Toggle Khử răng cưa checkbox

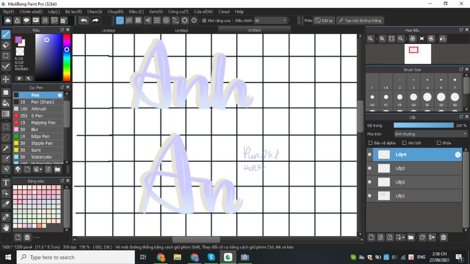pos(204,21)
